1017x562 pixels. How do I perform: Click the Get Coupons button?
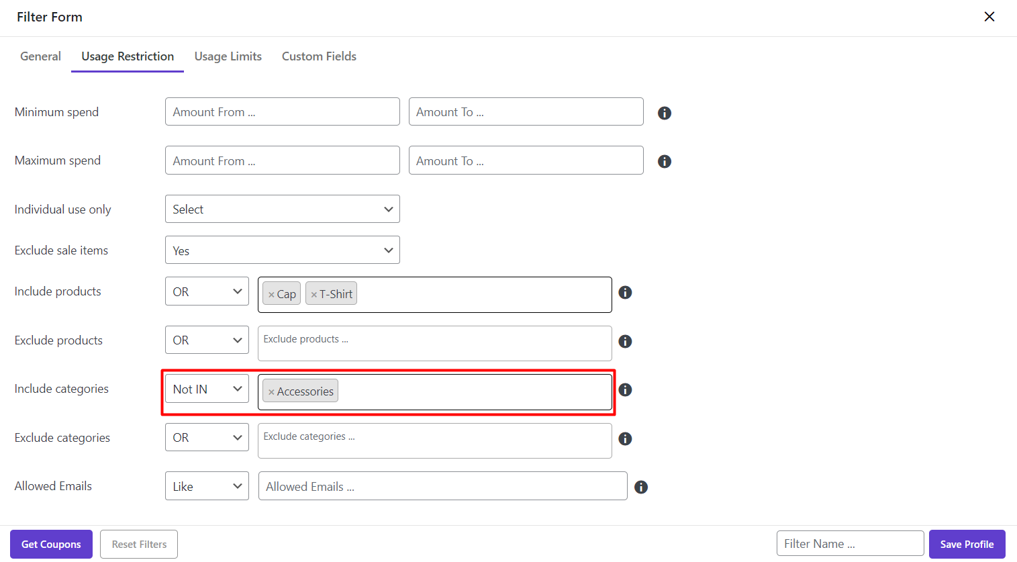(51, 544)
